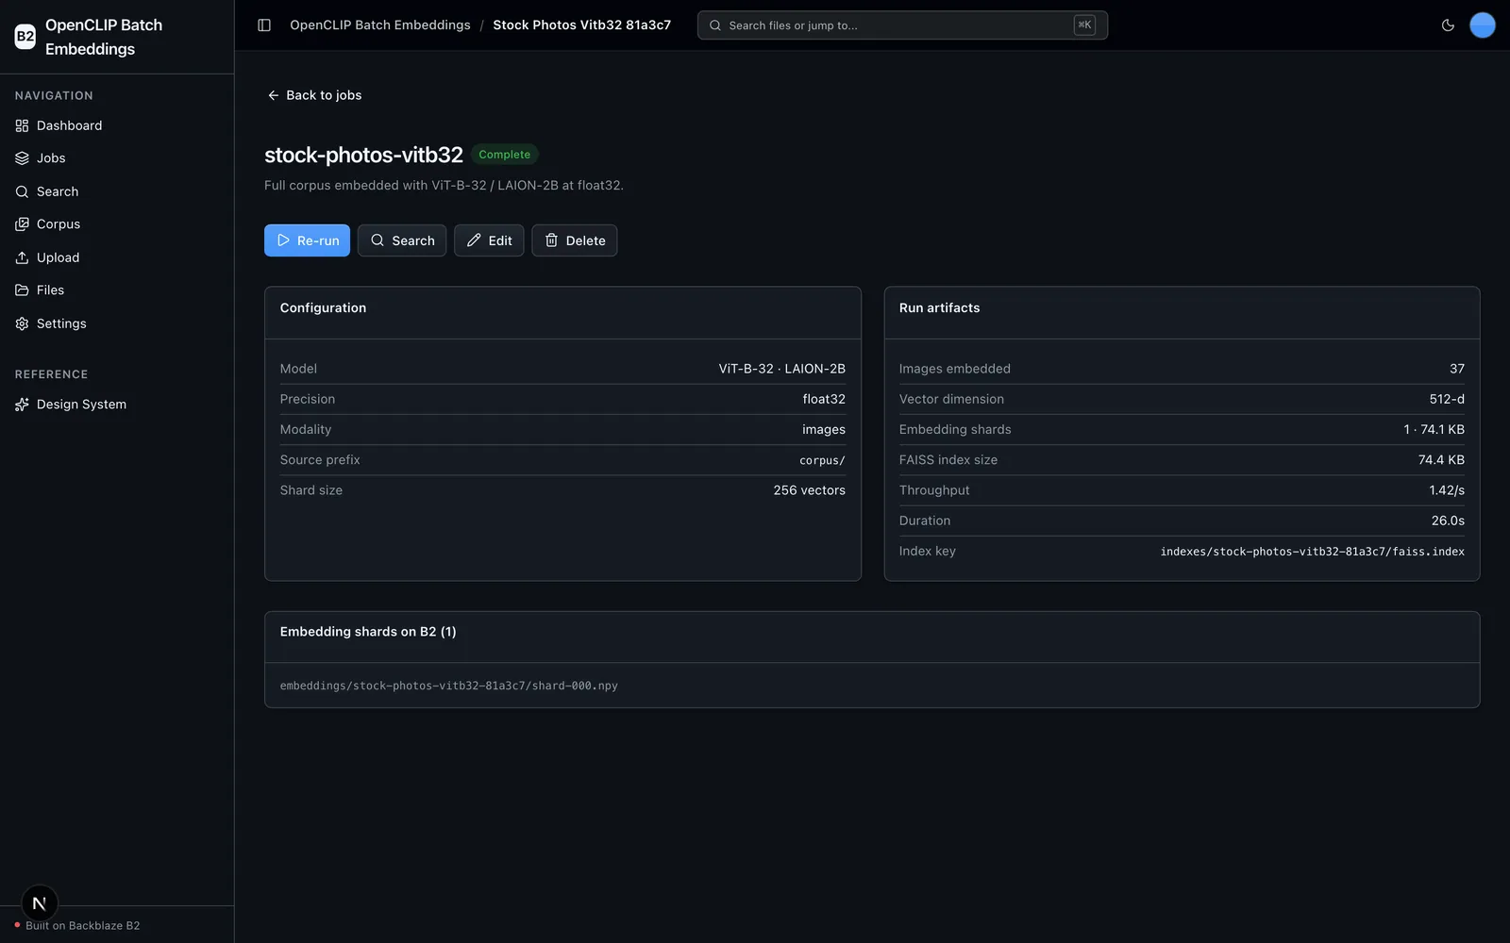
Task: Click the B2 logo icon
Action: [x=25, y=37]
